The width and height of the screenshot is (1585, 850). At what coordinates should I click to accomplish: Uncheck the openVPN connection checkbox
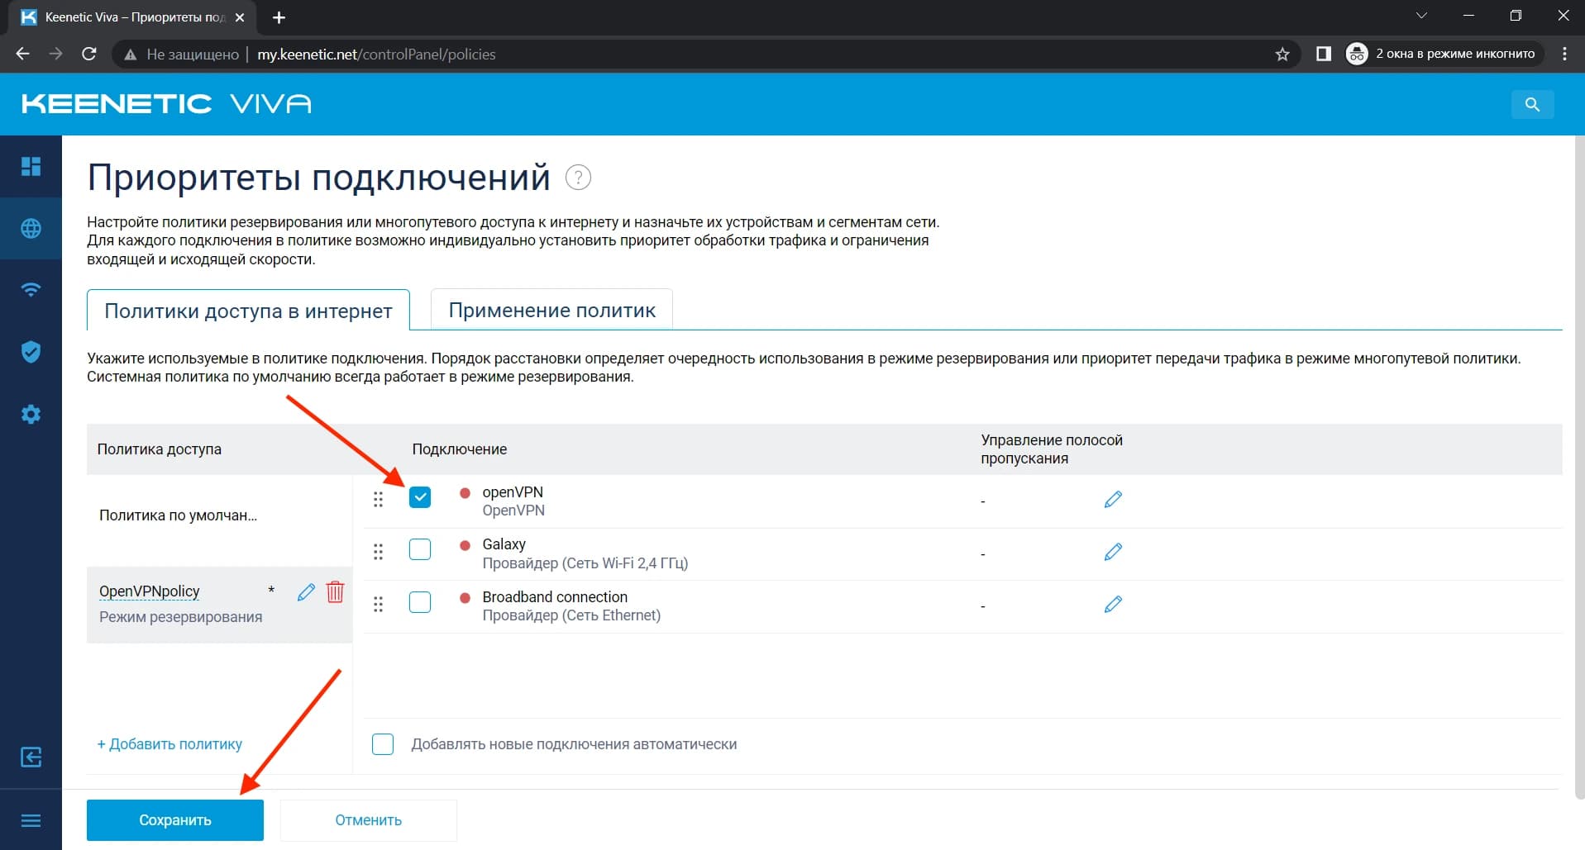(x=420, y=497)
